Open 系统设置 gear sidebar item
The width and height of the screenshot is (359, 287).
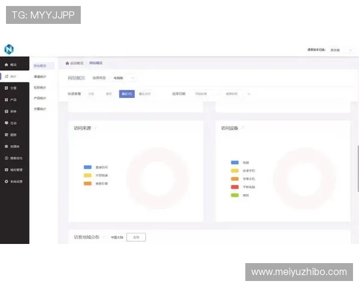tap(14, 182)
